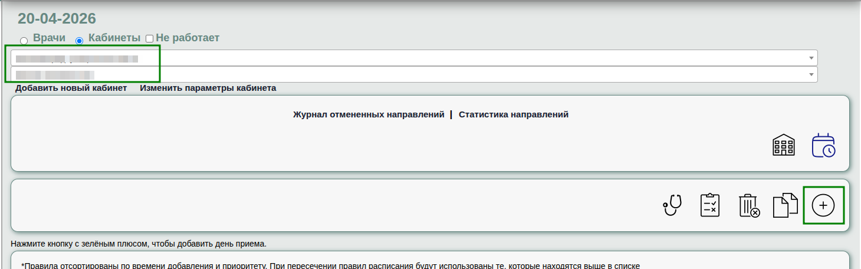Click Добавить новый кабинет link
This screenshot has height=269, width=861.
pos(71,88)
